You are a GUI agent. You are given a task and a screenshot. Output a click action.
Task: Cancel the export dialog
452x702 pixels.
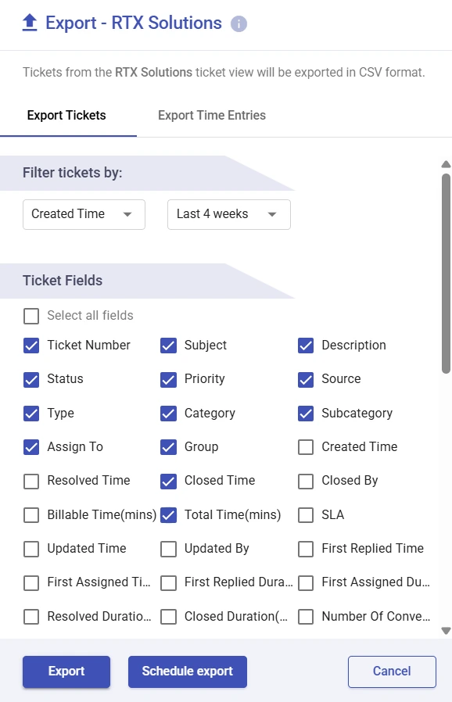pos(392,672)
